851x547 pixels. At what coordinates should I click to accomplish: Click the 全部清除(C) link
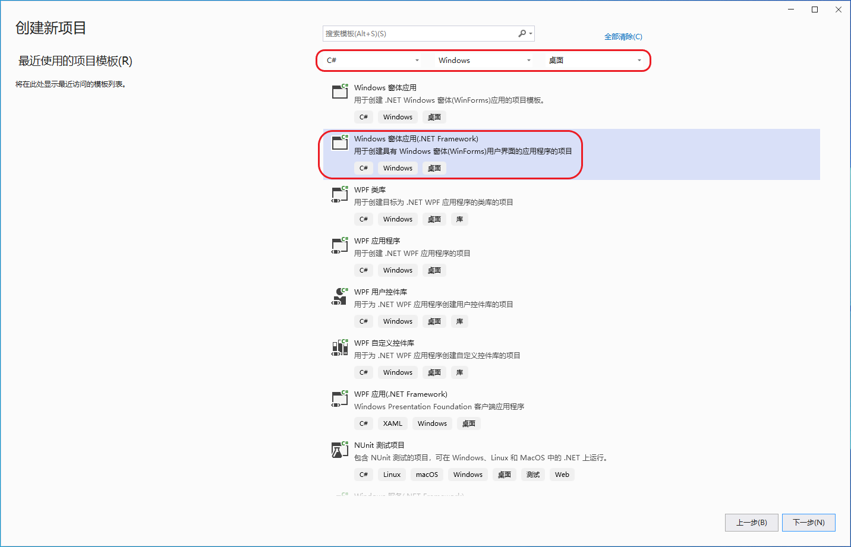click(x=623, y=37)
